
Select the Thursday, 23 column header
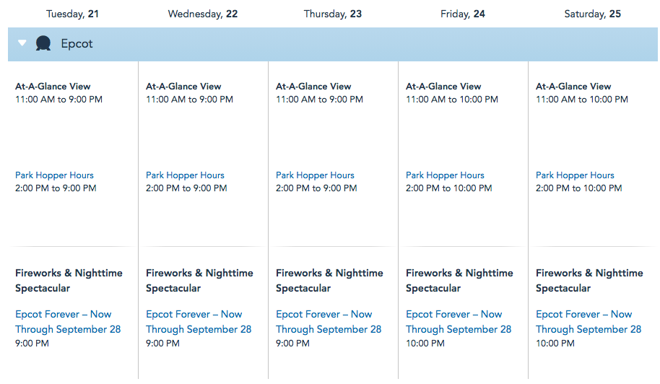coord(333,14)
